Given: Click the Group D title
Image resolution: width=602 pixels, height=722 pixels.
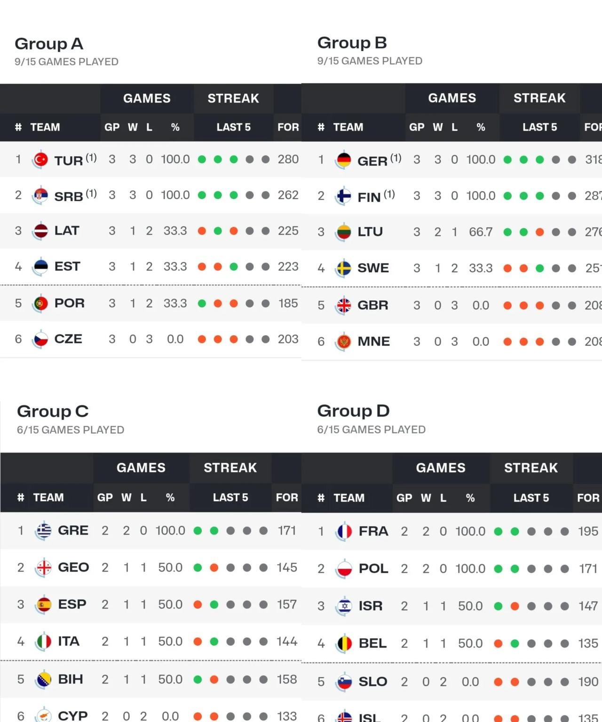Looking at the screenshot, I should tap(353, 411).
